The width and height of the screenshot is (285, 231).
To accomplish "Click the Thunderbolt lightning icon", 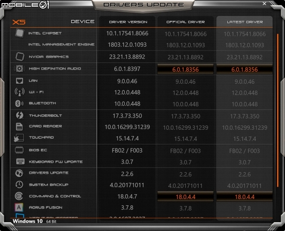I will click(19, 115).
